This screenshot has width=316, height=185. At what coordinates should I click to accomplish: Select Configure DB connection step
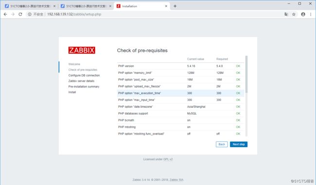(x=84, y=75)
